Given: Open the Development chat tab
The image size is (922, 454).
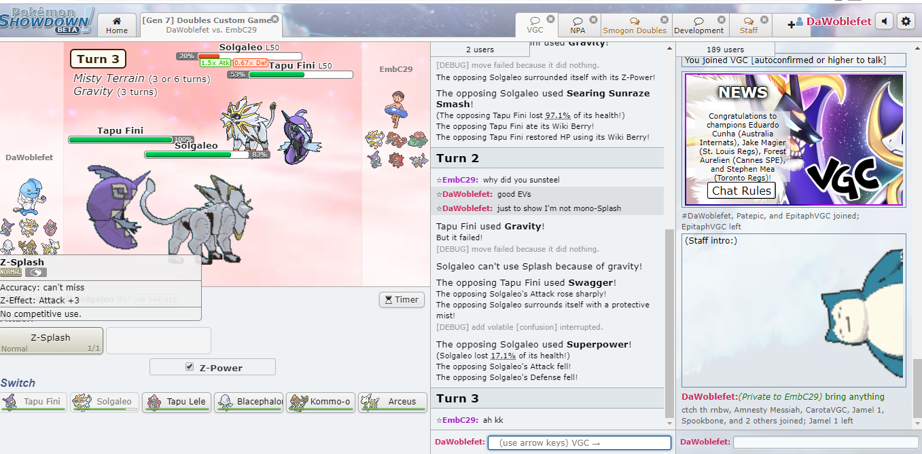Looking at the screenshot, I should (698, 26).
